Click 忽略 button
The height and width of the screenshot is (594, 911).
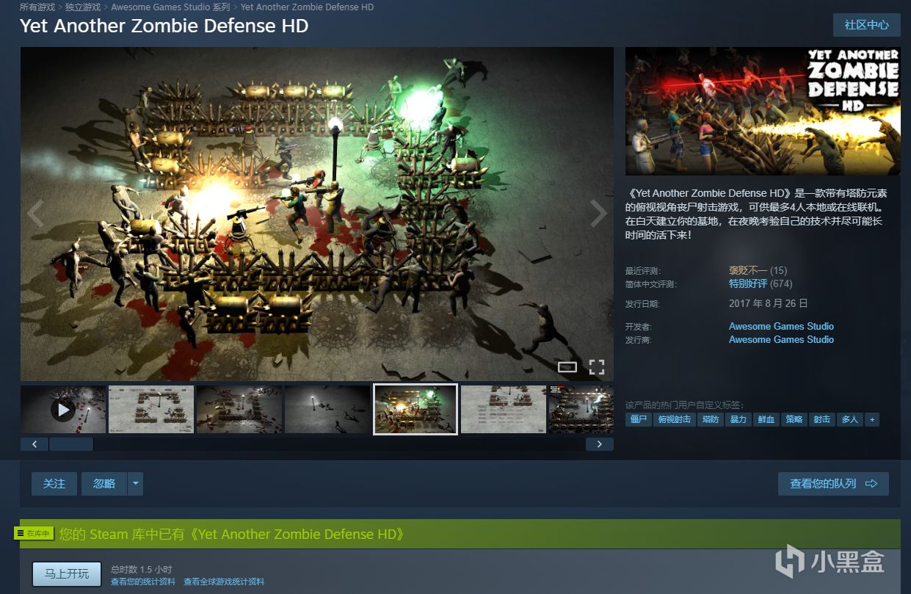coord(104,484)
